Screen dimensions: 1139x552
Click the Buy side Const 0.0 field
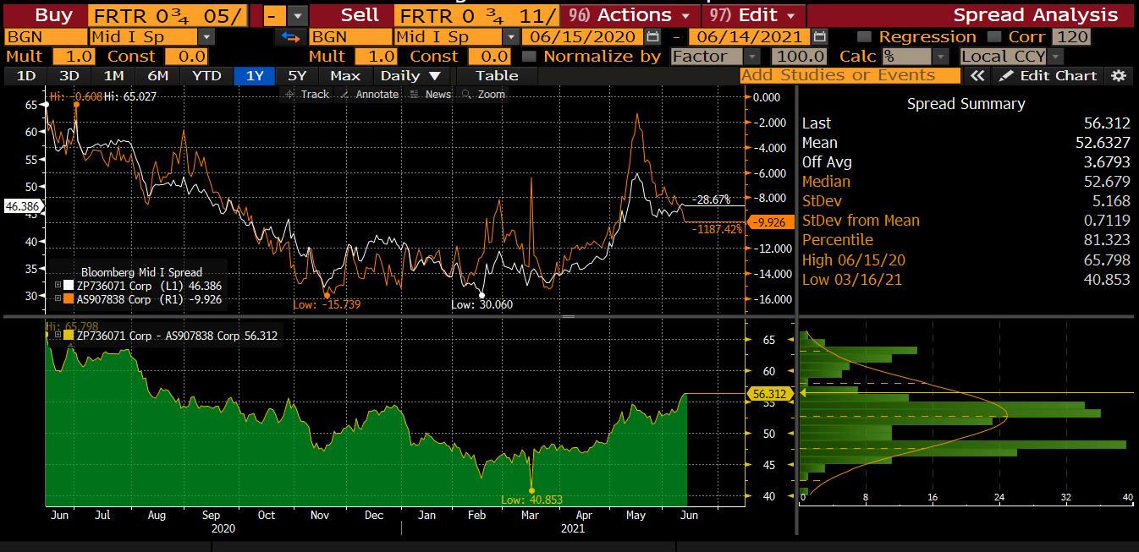pos(185,57)
